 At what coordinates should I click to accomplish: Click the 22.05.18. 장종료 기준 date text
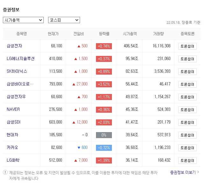coord(183,23)
